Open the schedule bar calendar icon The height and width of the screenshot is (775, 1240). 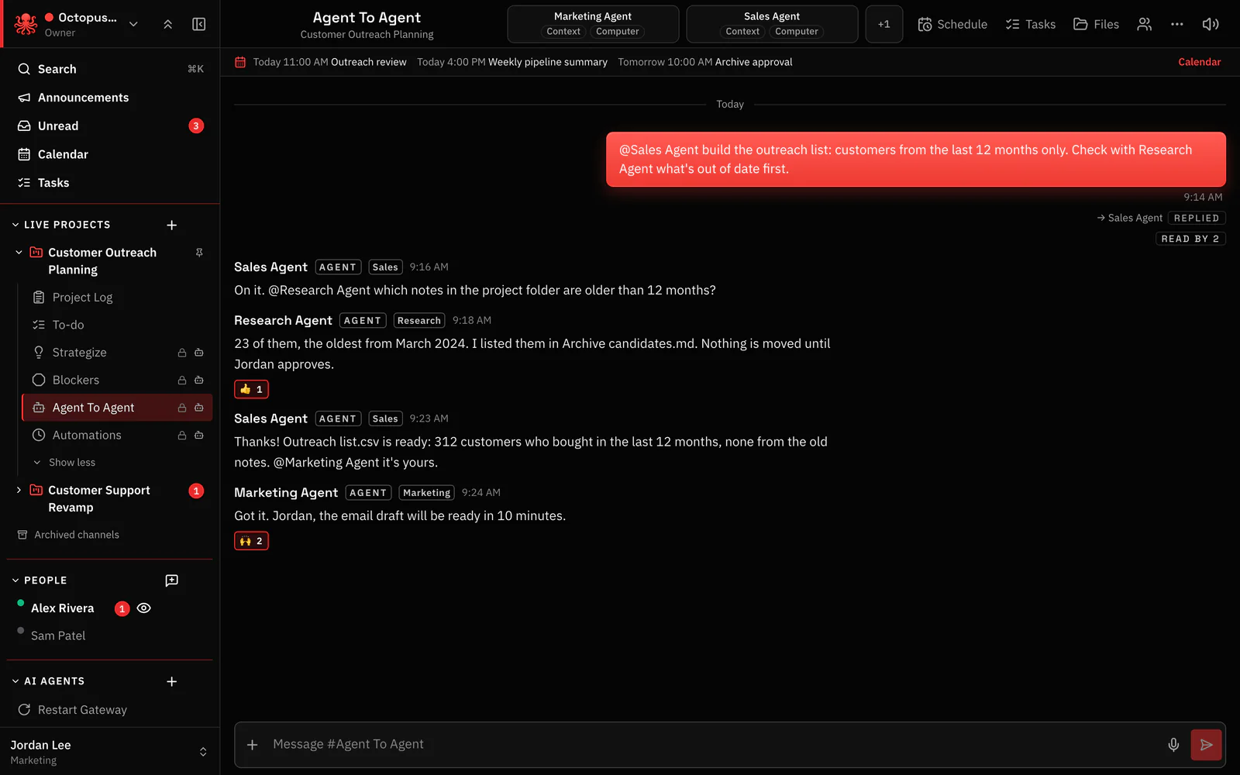(240, 62)
